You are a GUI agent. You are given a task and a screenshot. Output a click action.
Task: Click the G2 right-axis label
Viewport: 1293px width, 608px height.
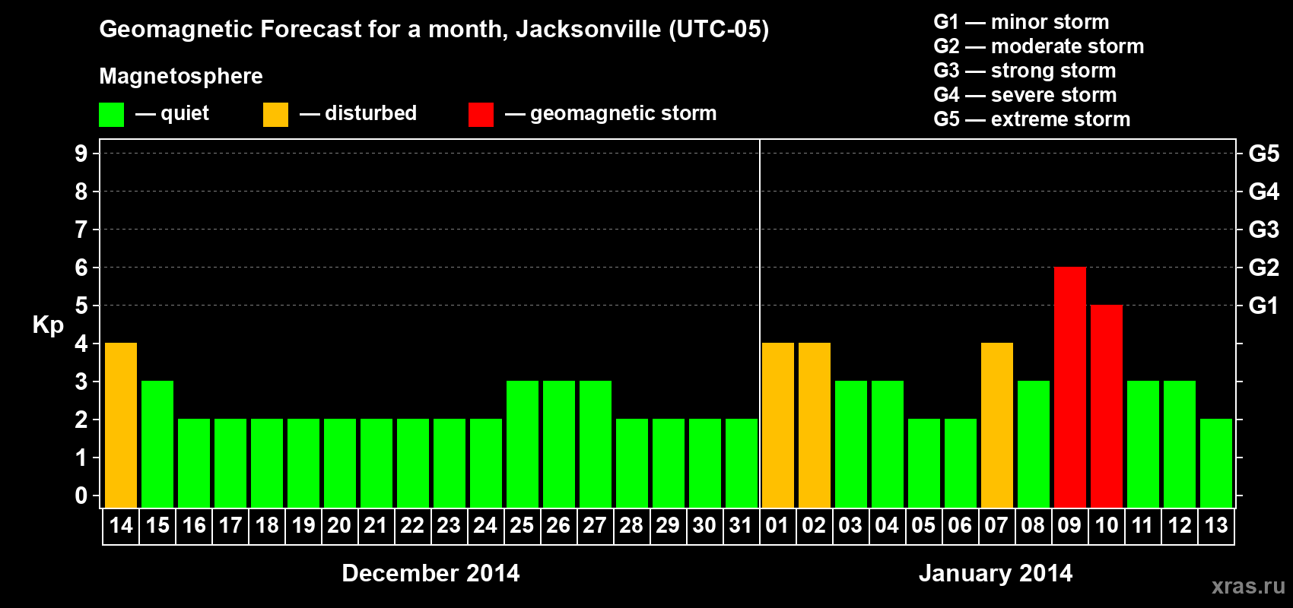tap(1263, 268)
